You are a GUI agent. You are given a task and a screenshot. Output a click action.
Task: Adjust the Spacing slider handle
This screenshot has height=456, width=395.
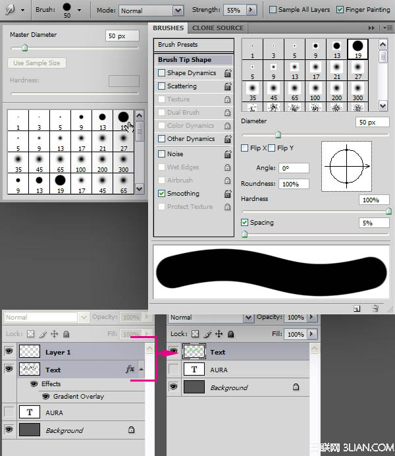click(244, 234)
